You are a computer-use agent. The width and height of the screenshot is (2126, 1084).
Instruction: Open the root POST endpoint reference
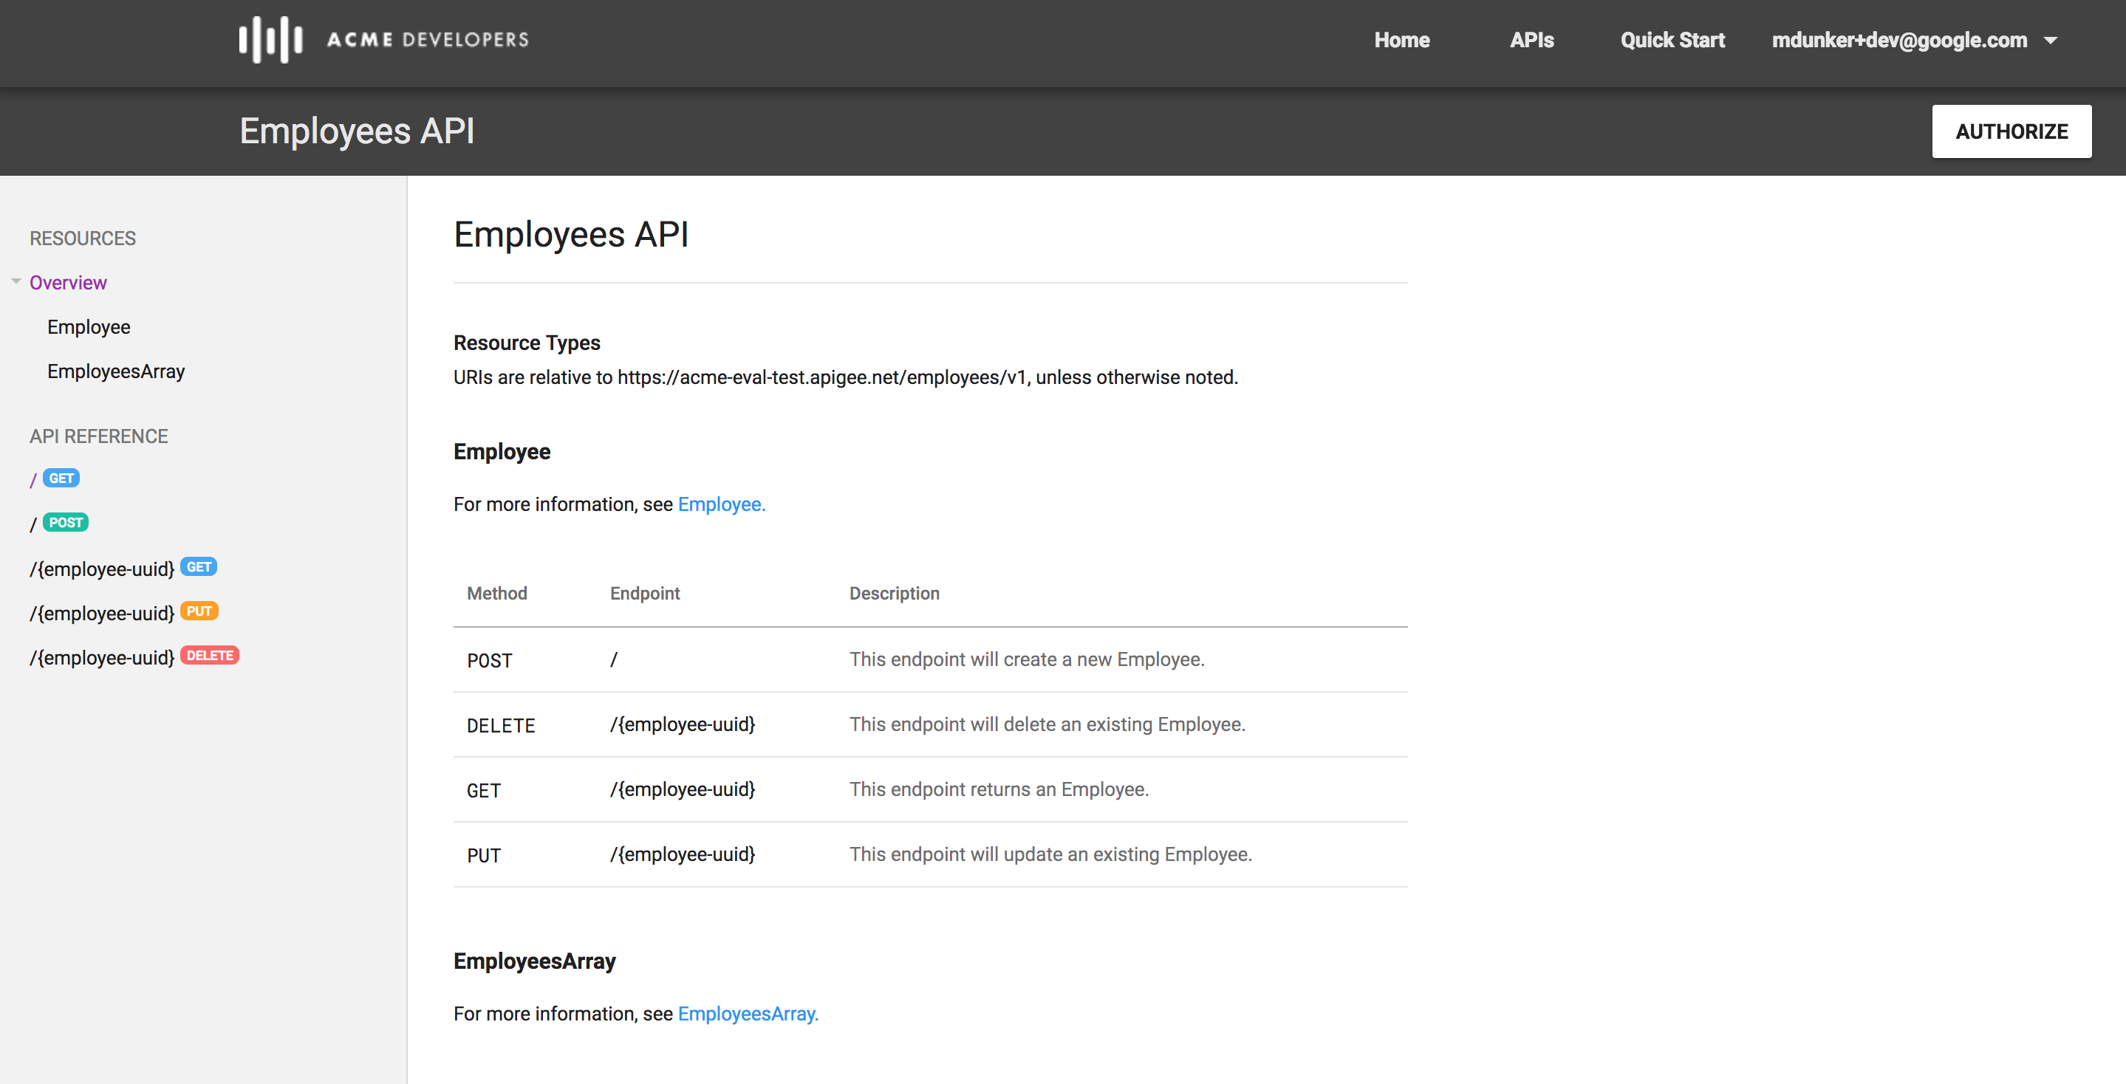pyautogui.click(x=58, y=523)
